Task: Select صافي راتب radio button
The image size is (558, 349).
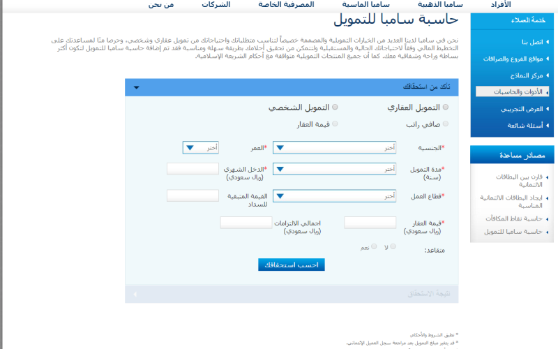Action: [x=446, y=124]
